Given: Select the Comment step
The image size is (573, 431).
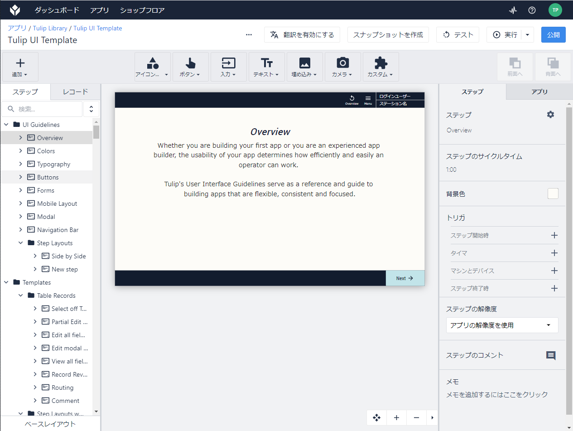Looking at the screenshot, I should 46,401.
